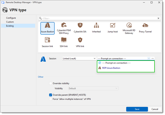165x115 pixels.
Task: Clear the filter with the X icon
Action: [158, 18]
